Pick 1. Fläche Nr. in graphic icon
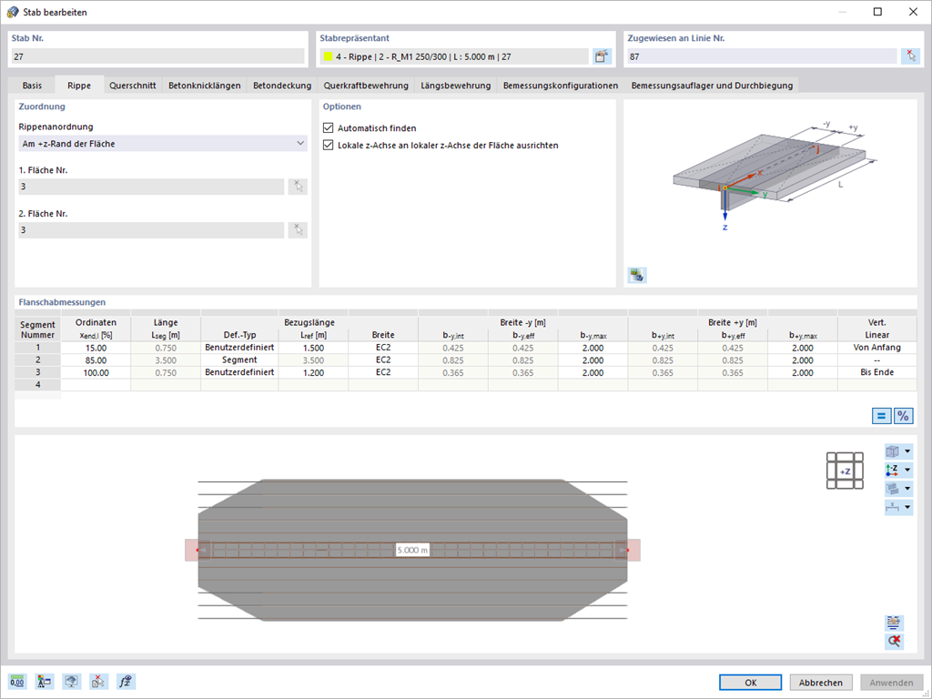 tap(298, 187)
